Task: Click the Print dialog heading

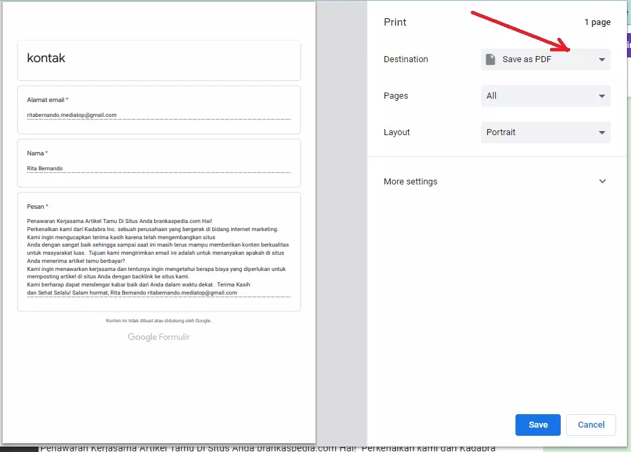Action: tap(395, 22)
